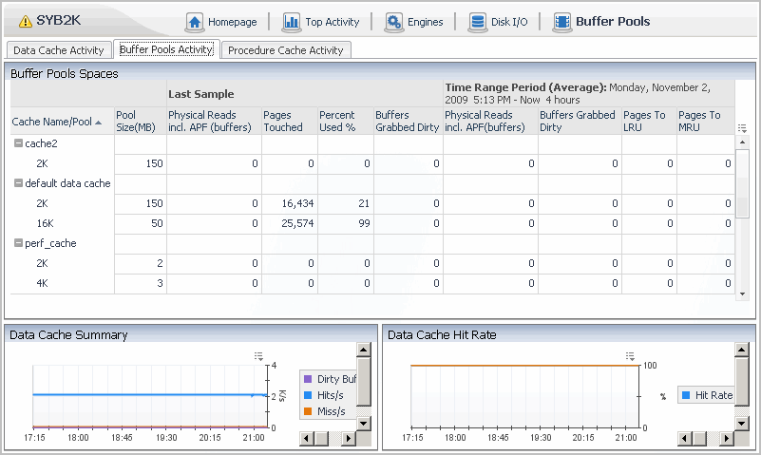Screen dimensions: 761x455
Task: Click the warning icon beside SYB2K
Action: coord(25,22)
